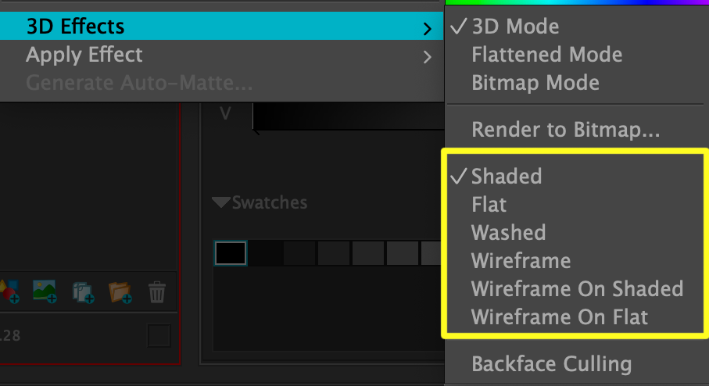Tick the empty checkbox below the trash
709x386 pixels.
click(x=159, y=336)
